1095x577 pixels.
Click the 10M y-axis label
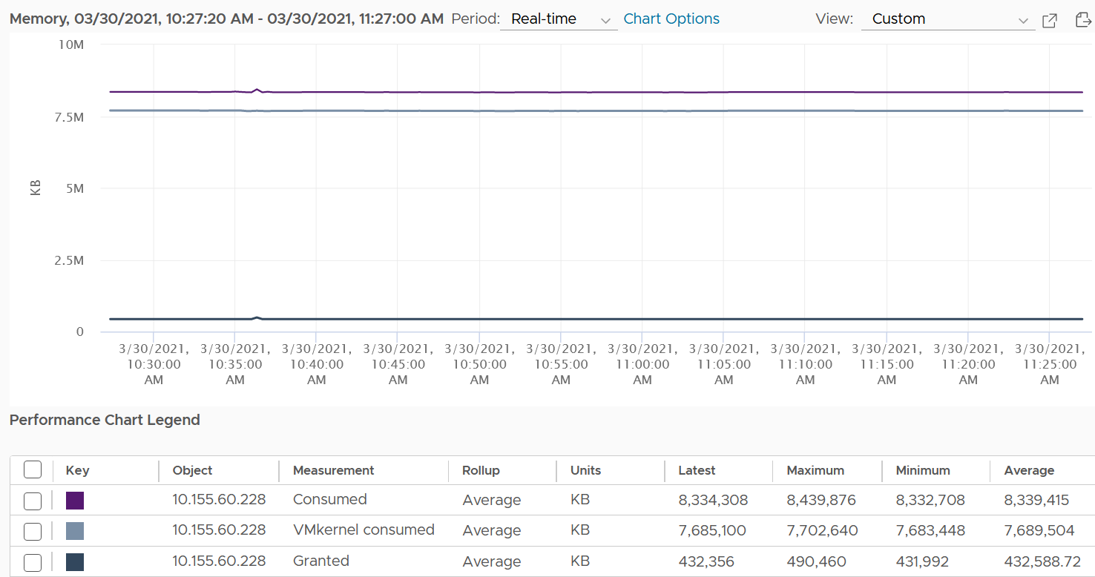click(x=70, y=44)
